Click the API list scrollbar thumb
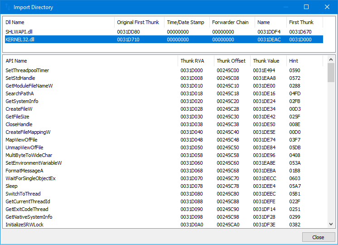The height and width of the screenshot is (245, 338). coord(331,73)
